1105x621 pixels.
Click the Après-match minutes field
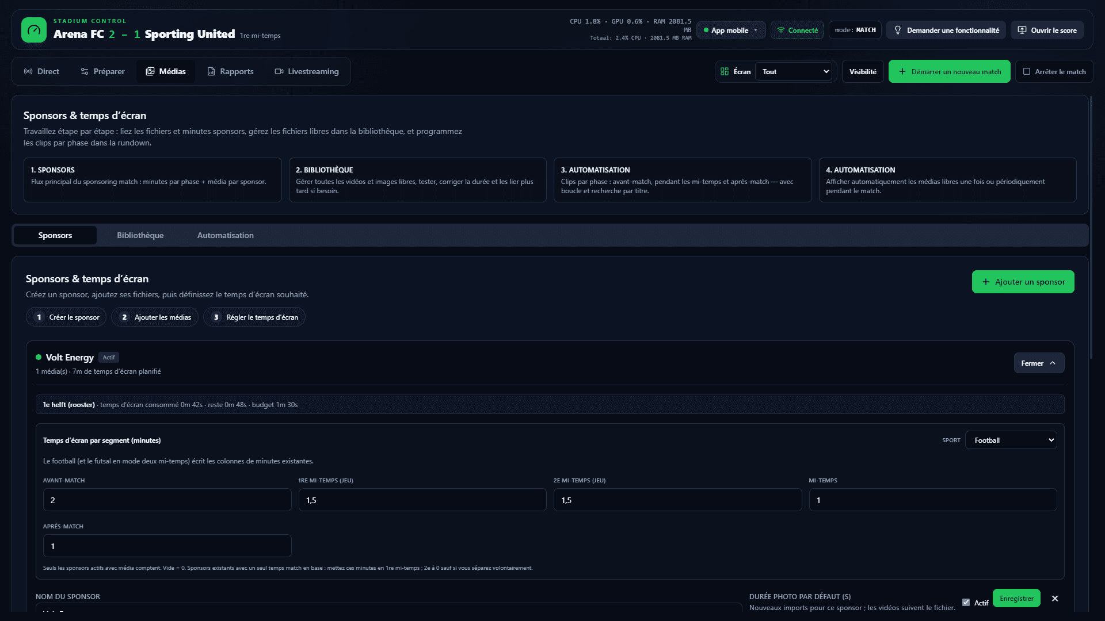click(167, 546)
